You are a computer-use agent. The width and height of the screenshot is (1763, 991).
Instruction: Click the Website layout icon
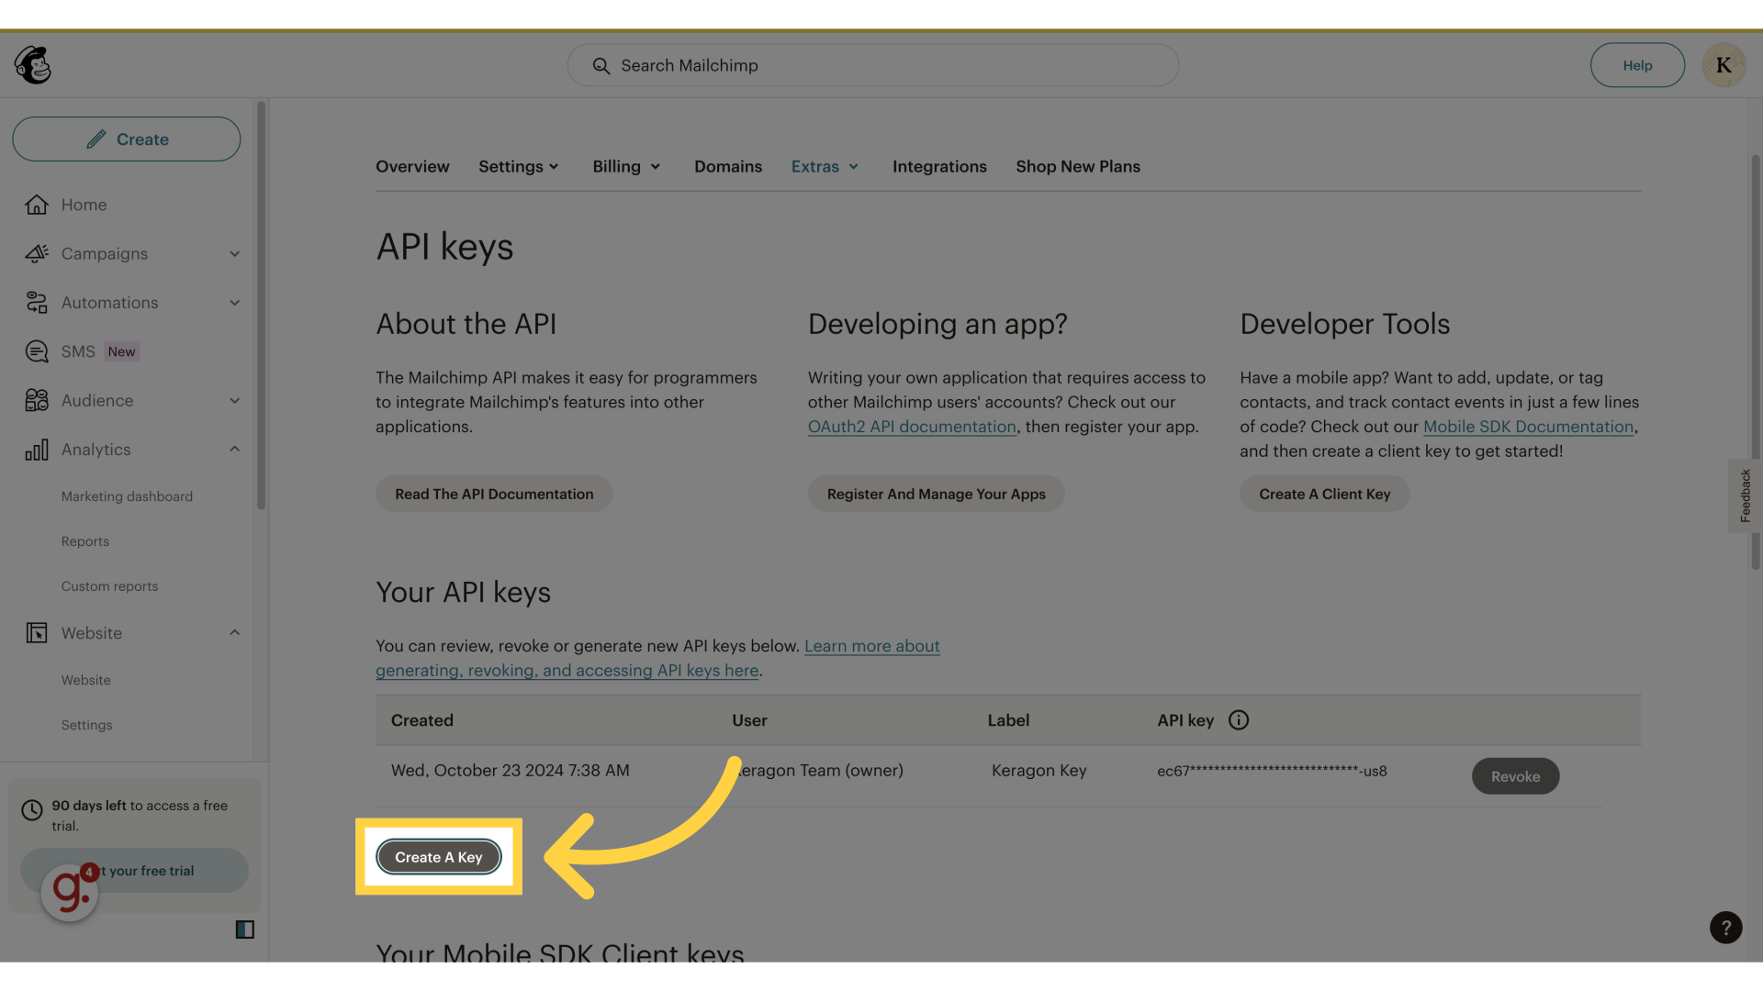(37, 633)
